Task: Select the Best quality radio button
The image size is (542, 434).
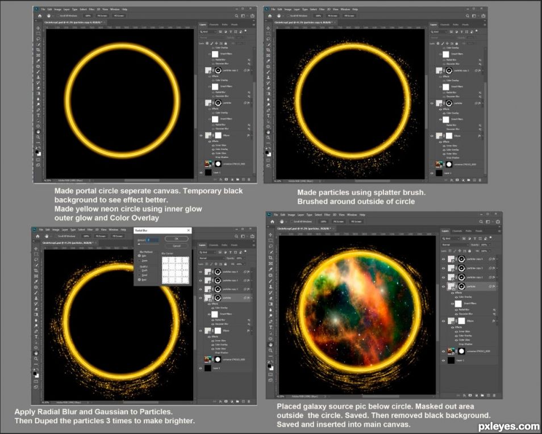Action: pyautogui.click(x=139, y=279)
